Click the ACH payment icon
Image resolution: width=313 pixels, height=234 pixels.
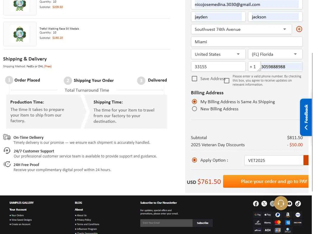pos(268,230)
